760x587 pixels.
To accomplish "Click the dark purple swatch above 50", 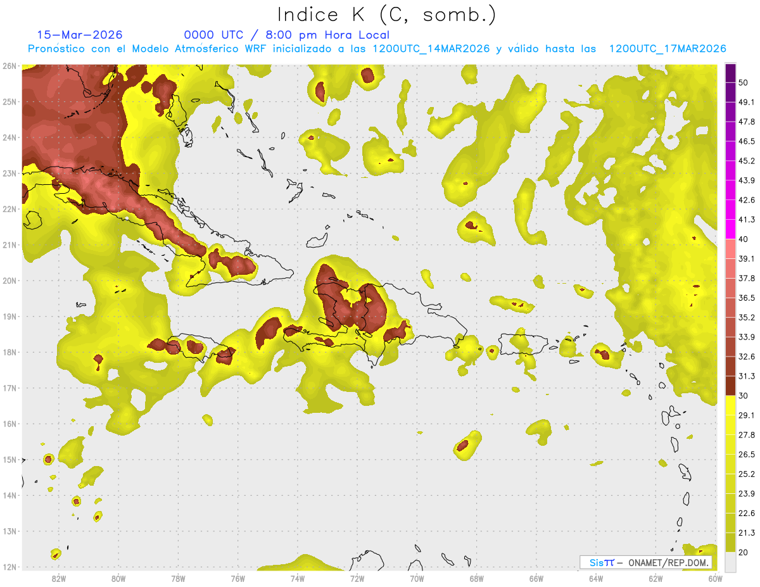I will click(730, 73).
